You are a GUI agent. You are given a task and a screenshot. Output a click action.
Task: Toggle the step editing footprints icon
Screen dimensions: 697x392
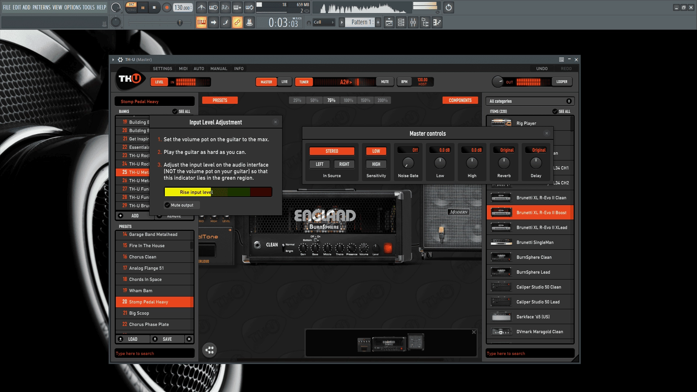pyautogui.click(x=225, y=23)
